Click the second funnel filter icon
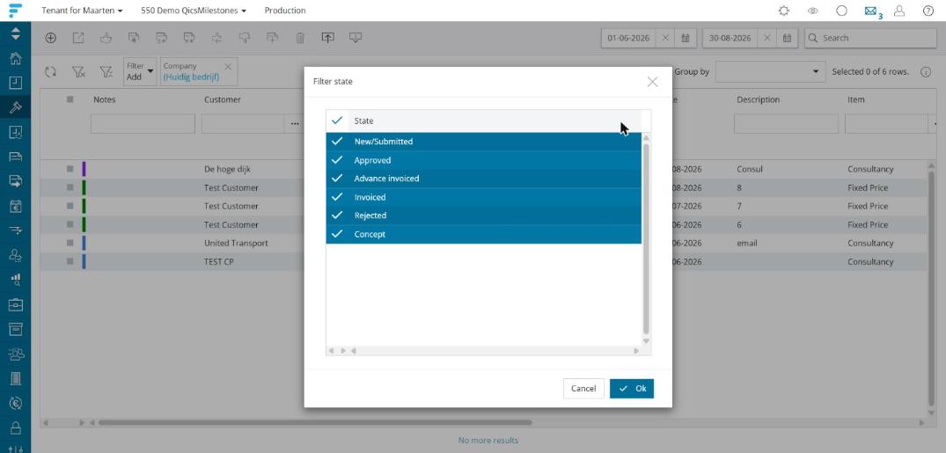The image size is (946, 453). click(x=106, y=72)
